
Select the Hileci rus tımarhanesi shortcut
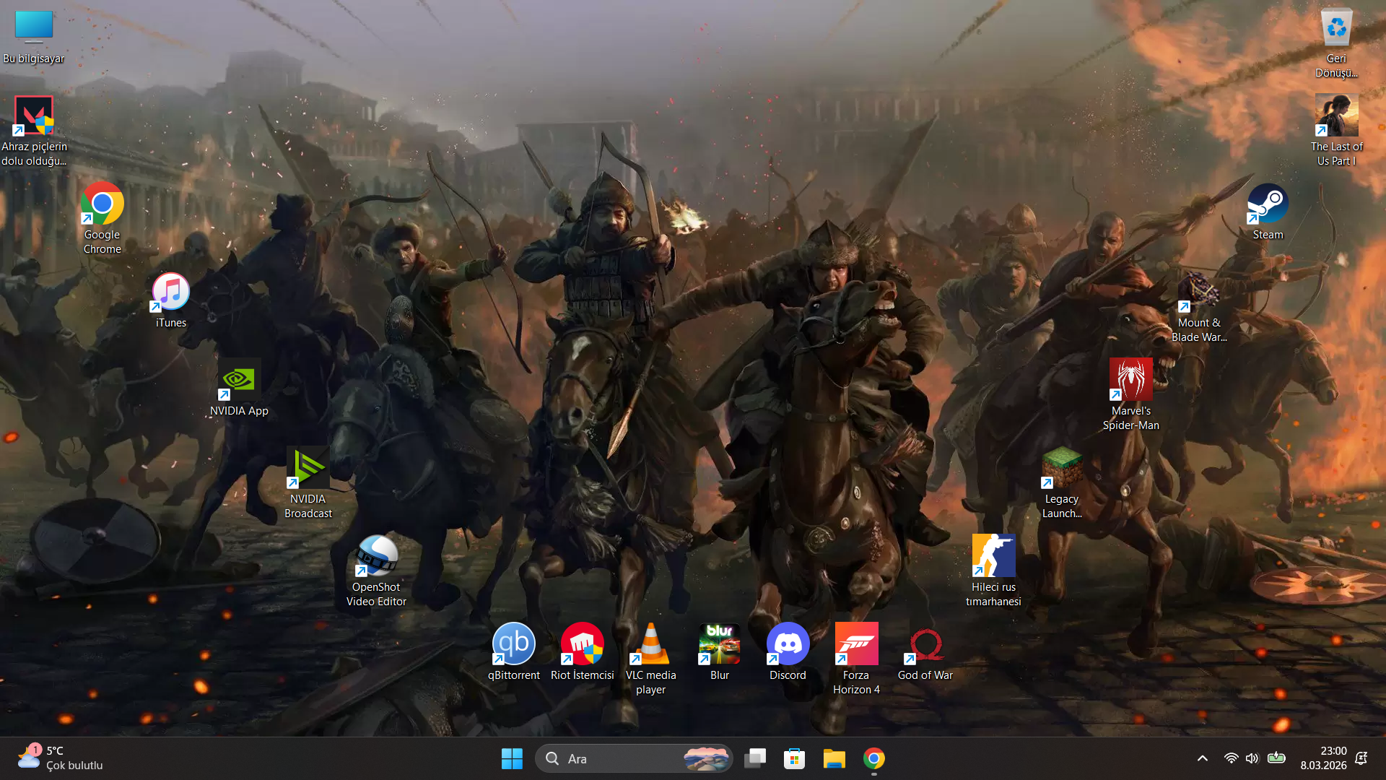point(993,572)
